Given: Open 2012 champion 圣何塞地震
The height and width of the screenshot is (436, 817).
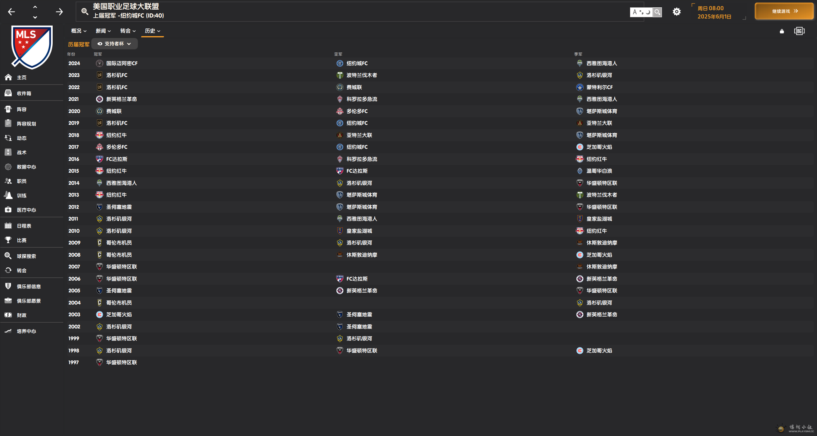Looking at the screenshot, I should (x=119, y=207).
